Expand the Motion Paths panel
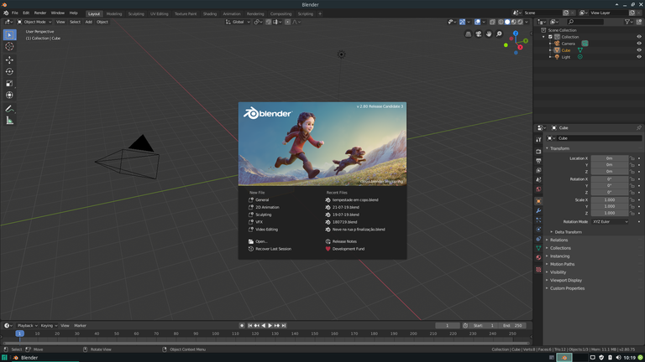 [563, 264]
